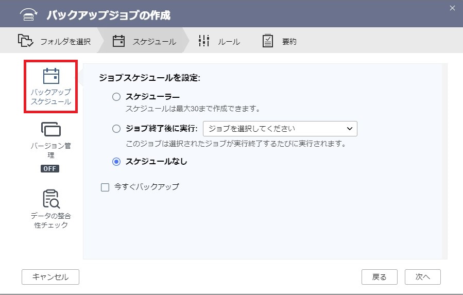Go to the 要約 step tab
The image size is (463, 295).
coord(279,41)
